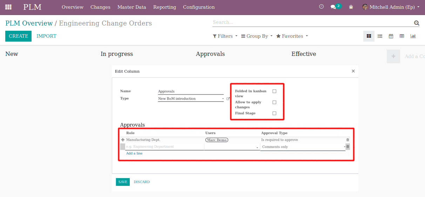Open external link for Type field
Image resolution: width=425 pixels, height=197 pixels.
[x=228, y=99]
